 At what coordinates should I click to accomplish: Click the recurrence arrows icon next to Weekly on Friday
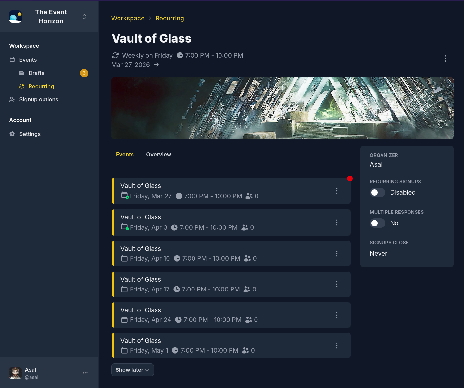click(x=115, y=55)
